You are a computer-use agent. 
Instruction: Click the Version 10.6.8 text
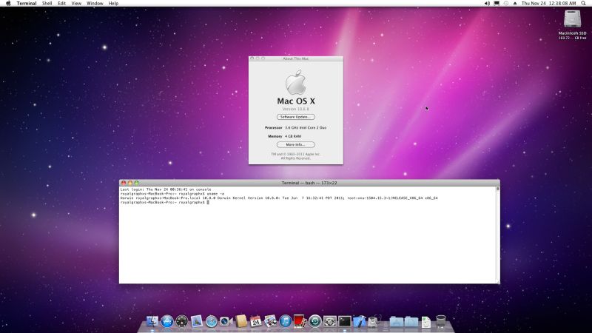pos(295,109)
